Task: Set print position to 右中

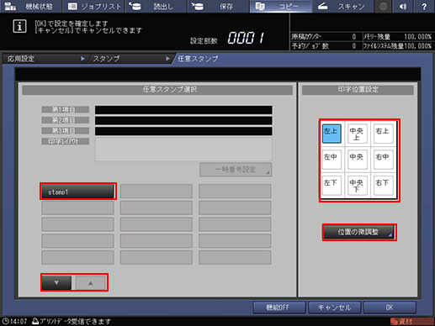Action: (x=383, y=160)
